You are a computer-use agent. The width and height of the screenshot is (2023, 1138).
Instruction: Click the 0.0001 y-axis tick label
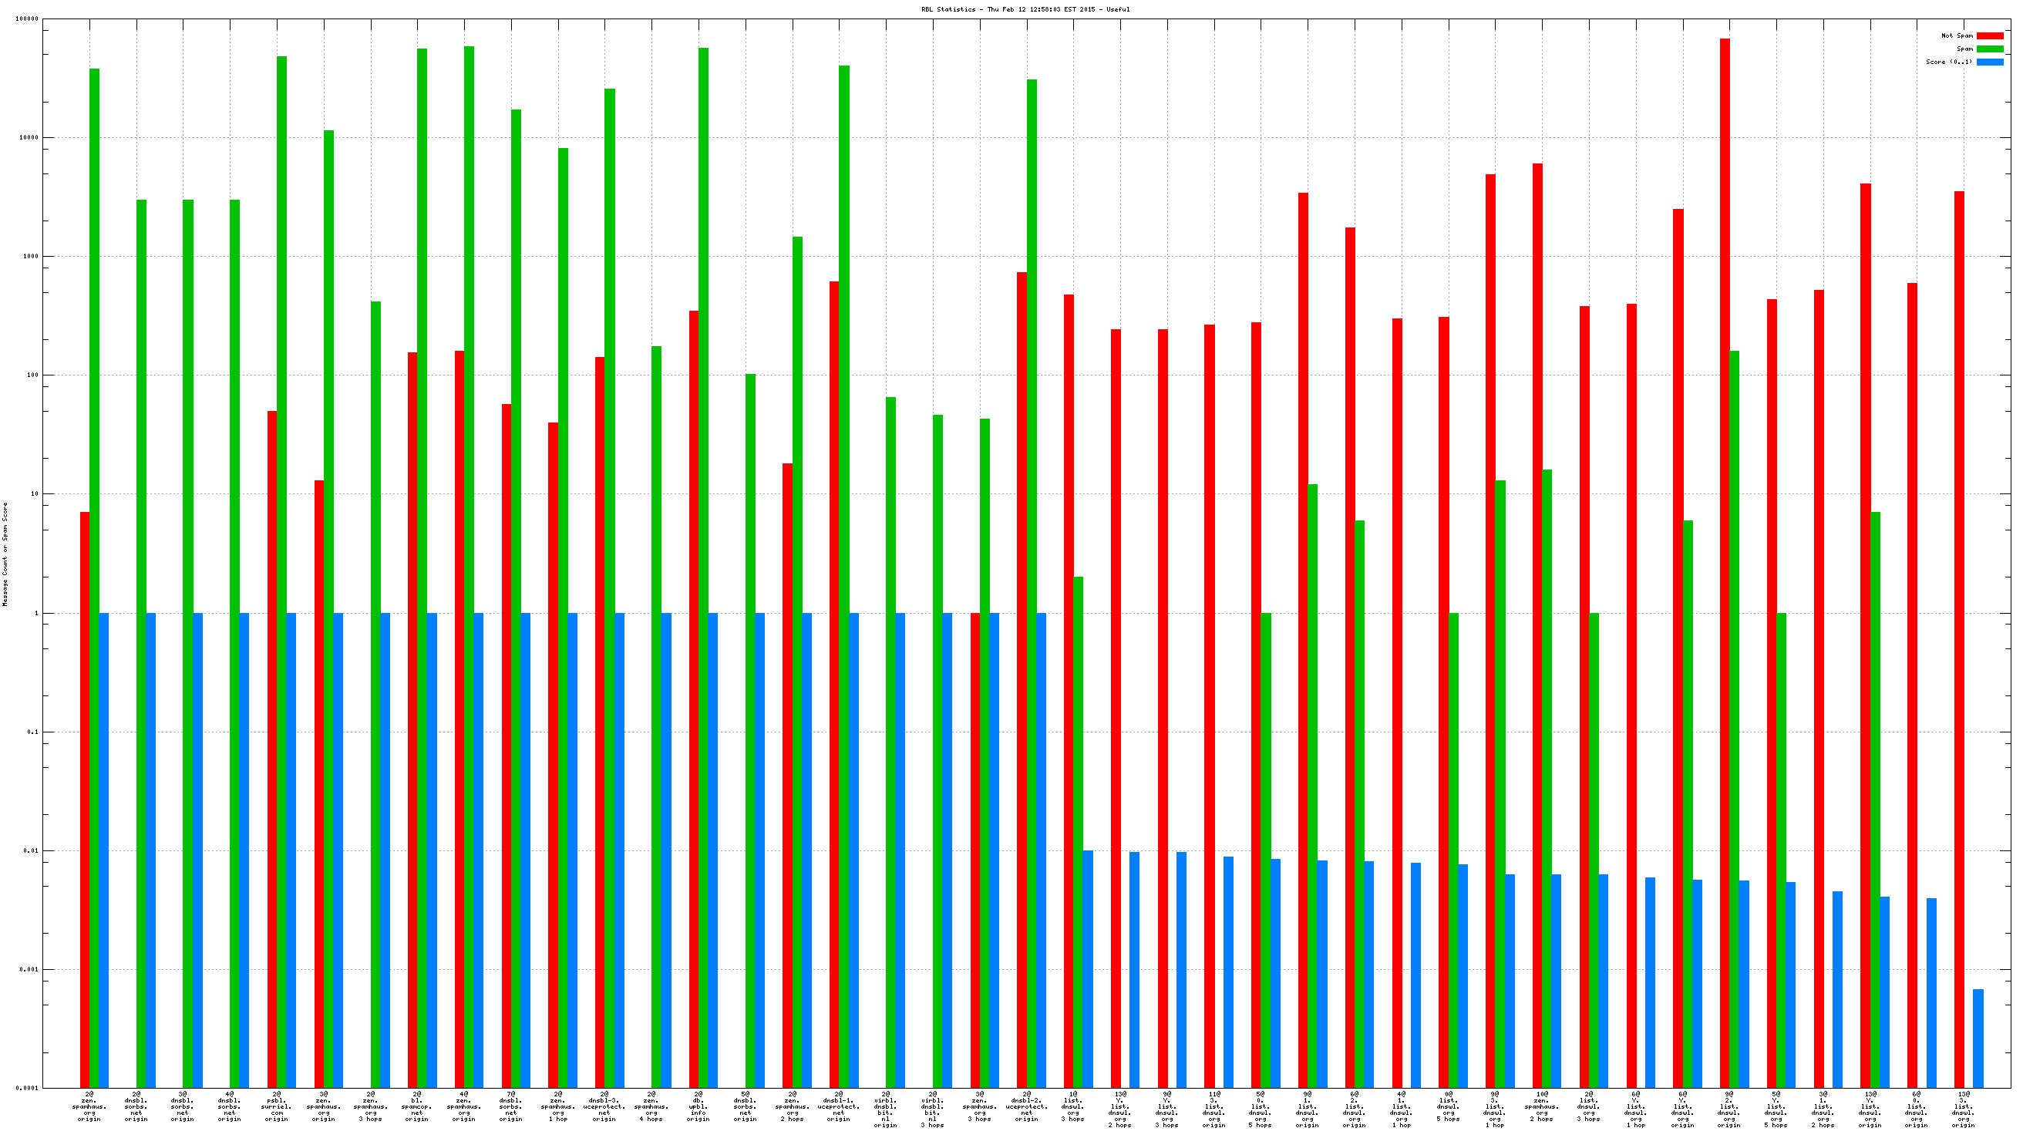(x=27, y=1089)
